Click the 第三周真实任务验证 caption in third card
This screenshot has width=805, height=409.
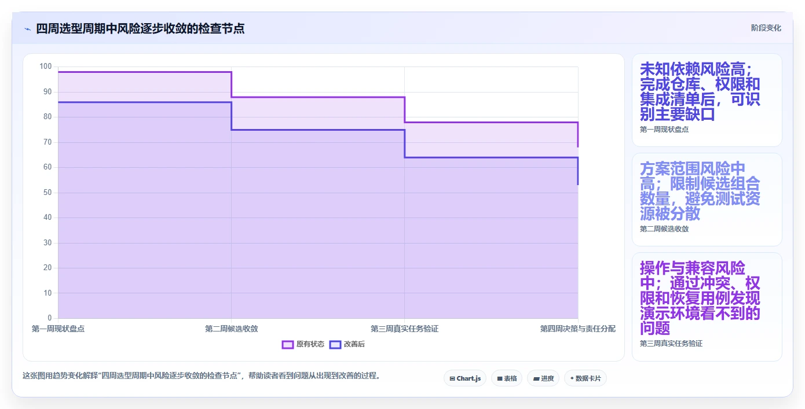[671, 344]
